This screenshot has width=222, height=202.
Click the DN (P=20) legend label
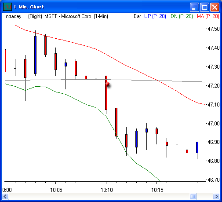pyautogui.click(x=182, y=16)
